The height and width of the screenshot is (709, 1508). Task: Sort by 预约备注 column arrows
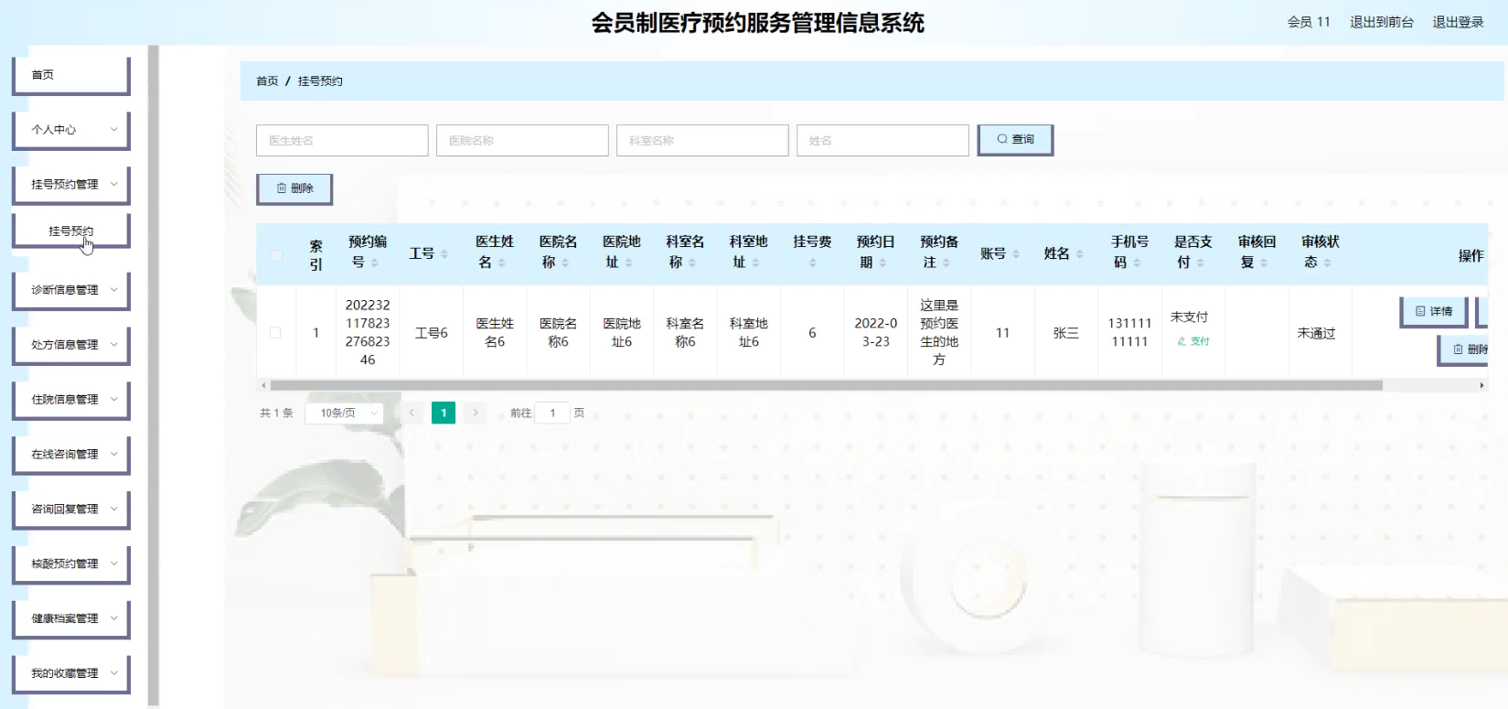tap(946, 263)
